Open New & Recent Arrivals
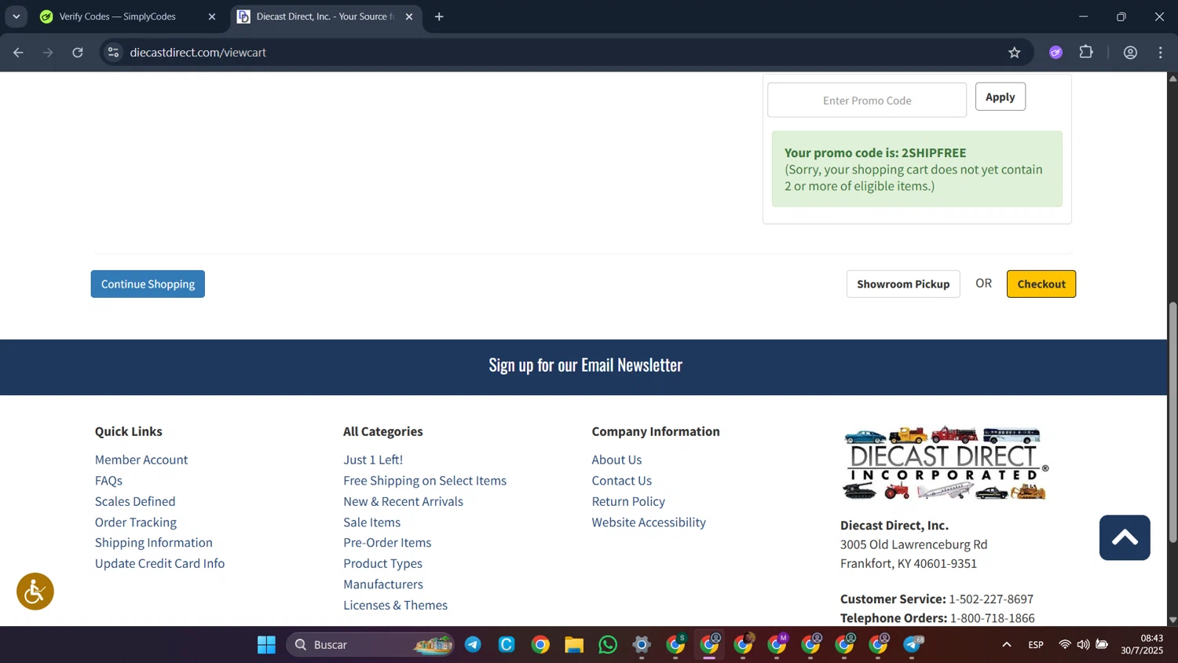The width and height of the screenshot is (1178, 663). click(x=403, y=501)
